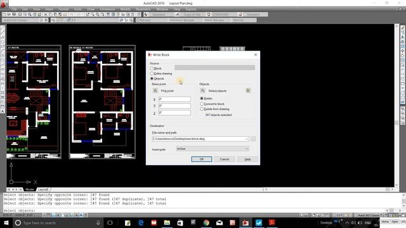Open the Format menu
Viewport: 406px width, 228px height.
point(63,9)
